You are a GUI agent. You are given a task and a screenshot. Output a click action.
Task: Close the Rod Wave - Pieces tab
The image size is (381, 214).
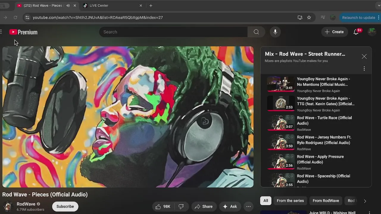click(75, 6)
